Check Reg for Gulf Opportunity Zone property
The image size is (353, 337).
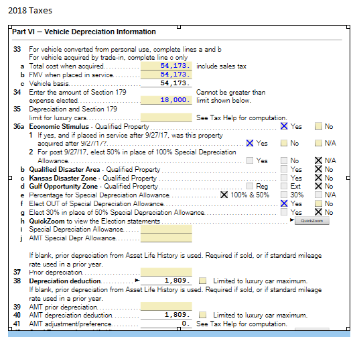pos(250,186)
